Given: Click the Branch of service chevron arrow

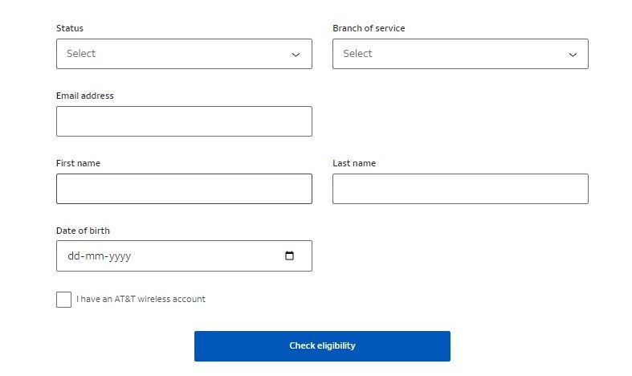Looking at the screenshot, I should (573, 55).
